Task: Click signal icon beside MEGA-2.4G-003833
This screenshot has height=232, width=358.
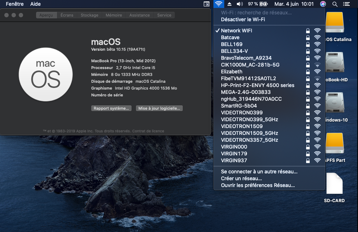Action: click(317, 92)
